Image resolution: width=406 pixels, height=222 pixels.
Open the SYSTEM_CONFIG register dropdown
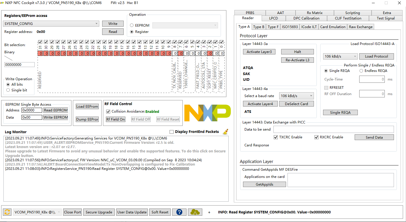click(x=51, y=24)
